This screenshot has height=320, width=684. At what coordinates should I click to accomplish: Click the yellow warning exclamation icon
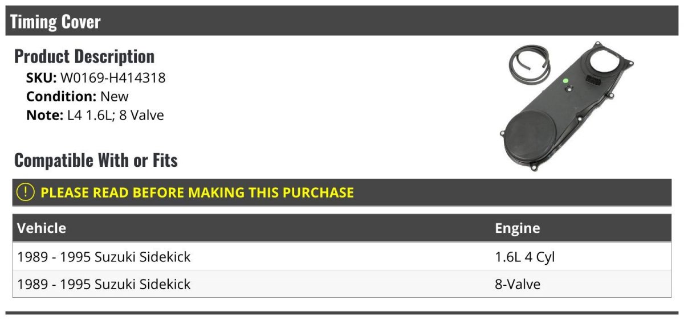[x=26, y=192]
